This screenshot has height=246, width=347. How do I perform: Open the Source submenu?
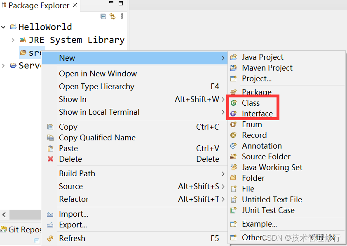[x=134, y=187]
